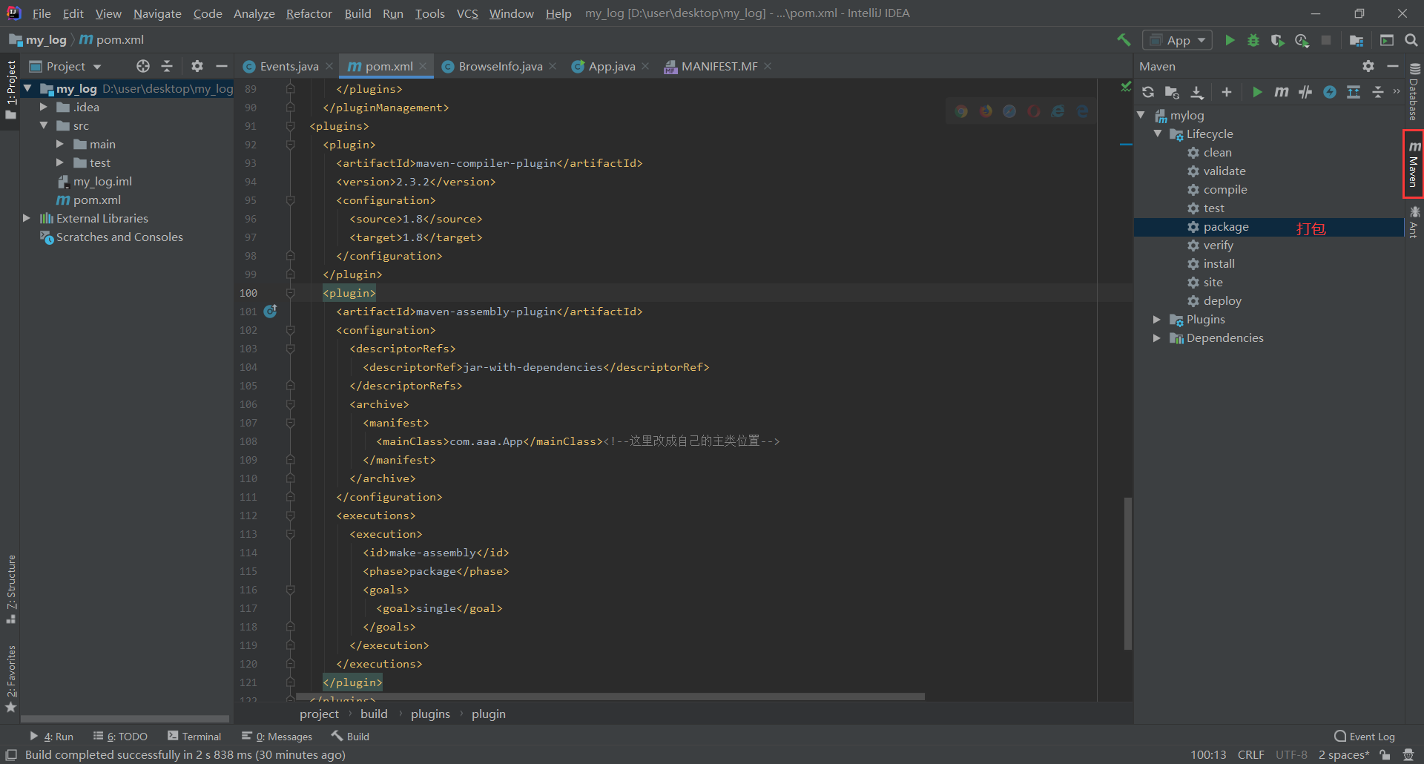Image resolution: width=1424 pixels, height=764 pixels.
Task: Toggle Skip Tests mode lightning icon
Action: pos(1330,92)
